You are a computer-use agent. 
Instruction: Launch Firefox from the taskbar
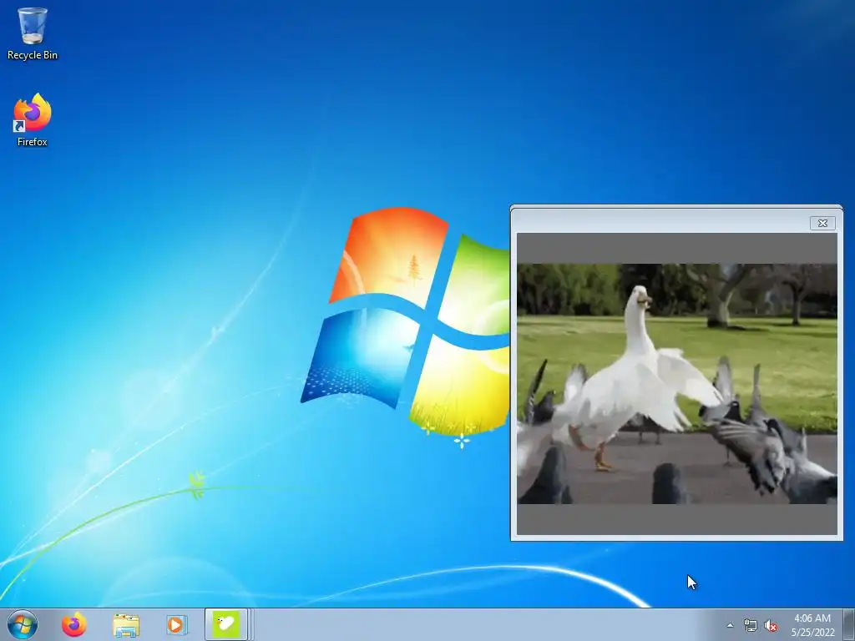73,624
